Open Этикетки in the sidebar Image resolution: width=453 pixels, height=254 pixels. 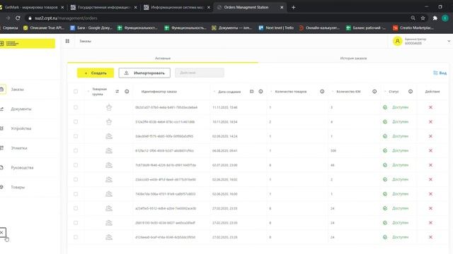(x=19, y=148)
